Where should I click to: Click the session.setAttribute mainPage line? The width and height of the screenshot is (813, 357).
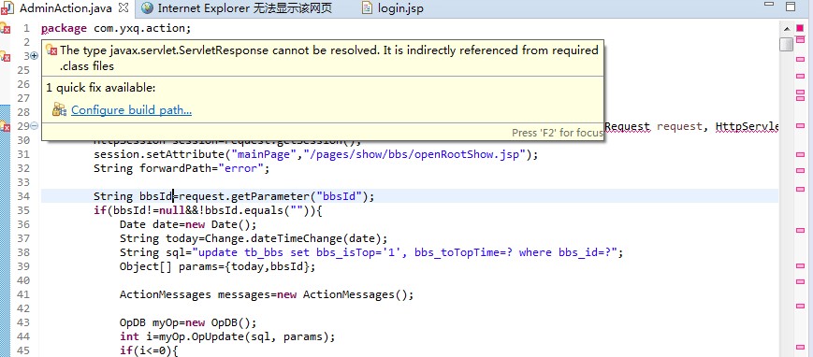pos(316,154)
